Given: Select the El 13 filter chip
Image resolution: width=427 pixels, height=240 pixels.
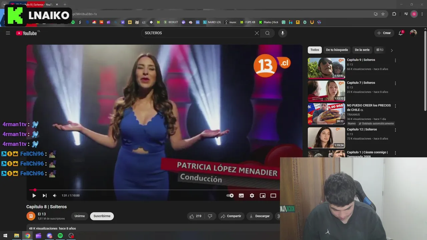Looking at the screenshot, I should (380, 50).
